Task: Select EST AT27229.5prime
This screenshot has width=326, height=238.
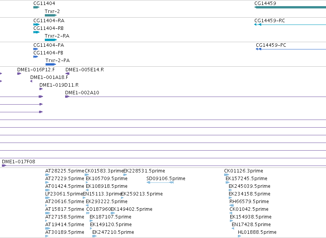Action: 65,179
